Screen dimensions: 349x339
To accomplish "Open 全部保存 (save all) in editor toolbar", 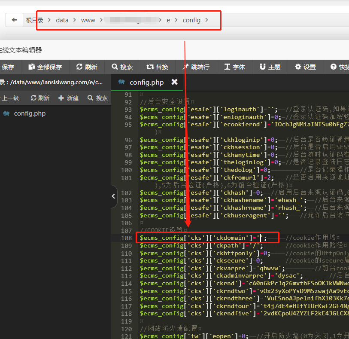I will pos(45,67).
